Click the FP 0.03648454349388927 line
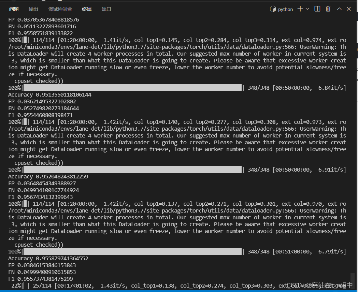 click(42, 184)
